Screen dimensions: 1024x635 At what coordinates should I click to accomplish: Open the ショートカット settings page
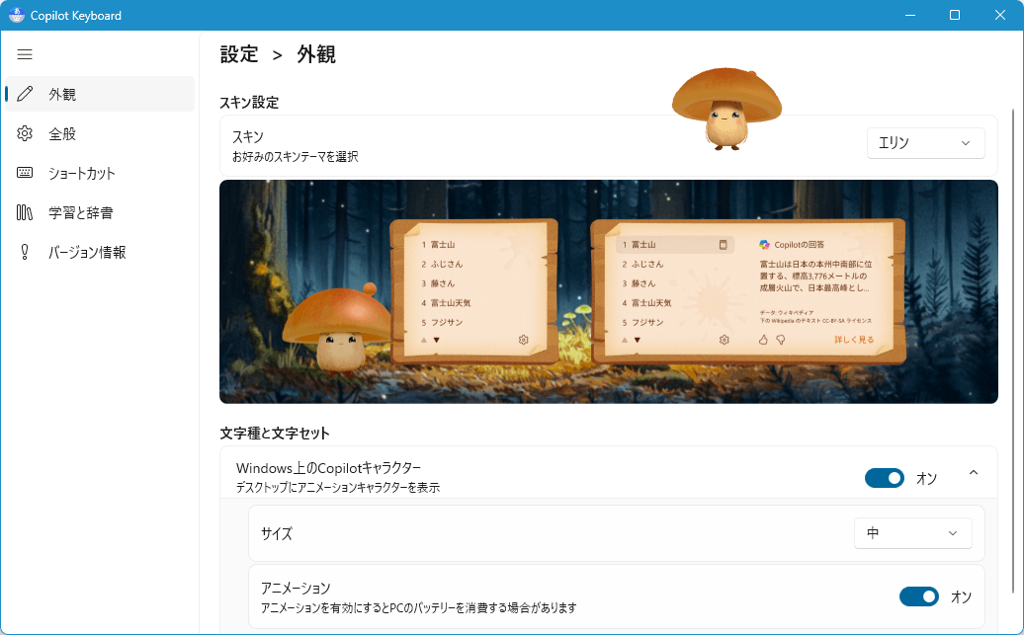tap(82, 173)
